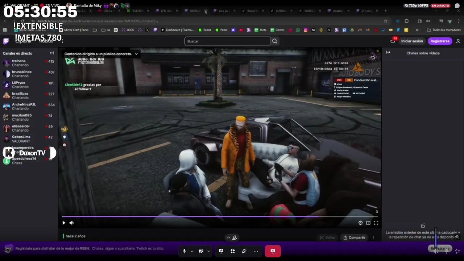Open GabesLima VALORANT channel
Screen dimensions: 464x261
pos(29,139)
